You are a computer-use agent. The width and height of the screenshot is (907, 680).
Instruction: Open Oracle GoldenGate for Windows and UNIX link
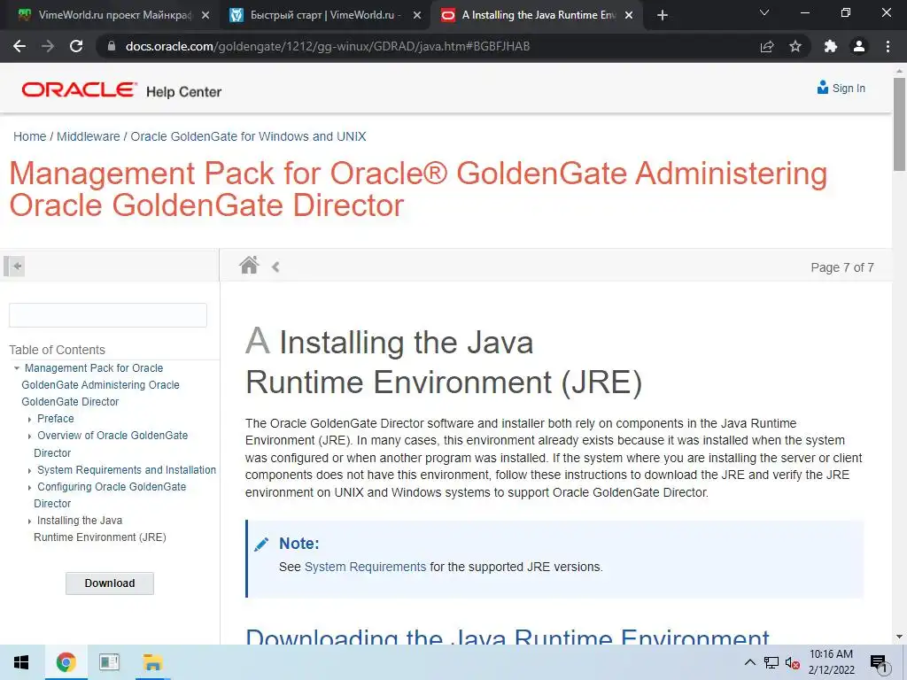248,136
